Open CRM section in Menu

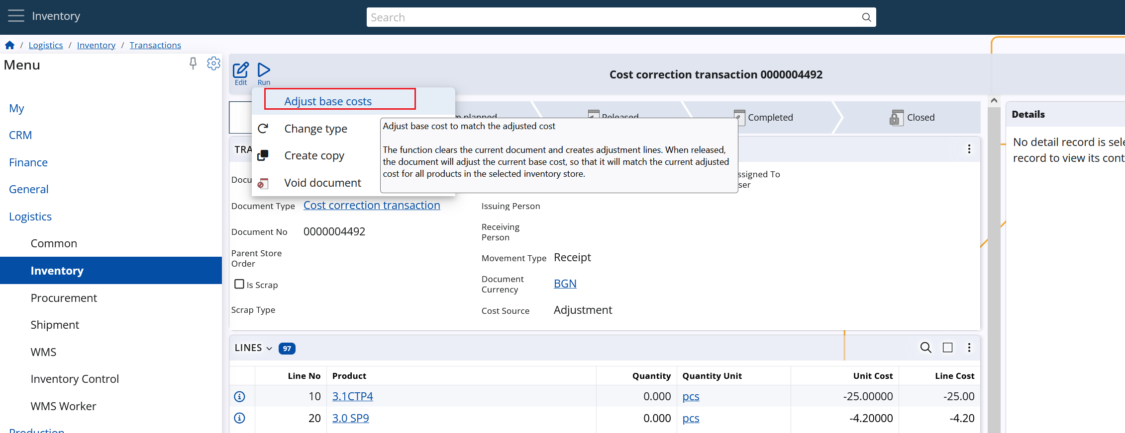20,135
